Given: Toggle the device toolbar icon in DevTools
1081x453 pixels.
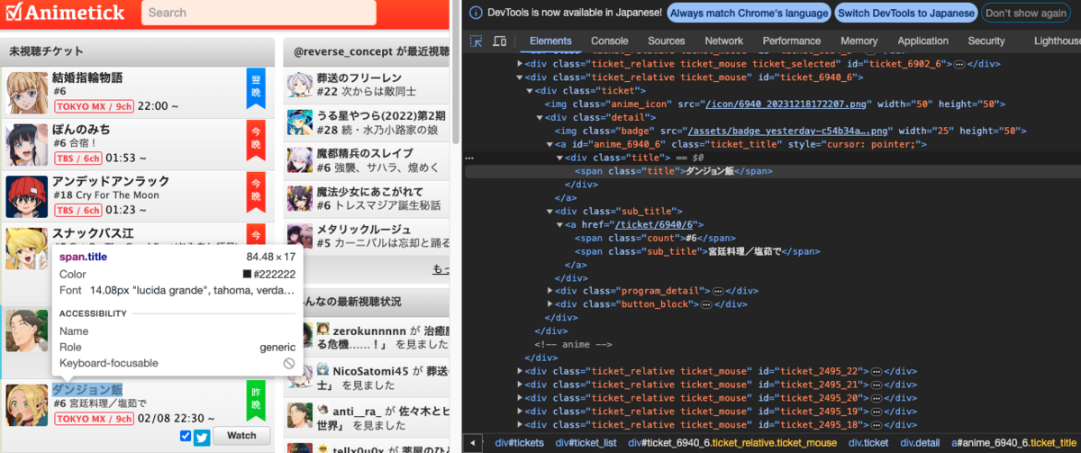Looking at the screenshot, I should [x=500, y=41].
